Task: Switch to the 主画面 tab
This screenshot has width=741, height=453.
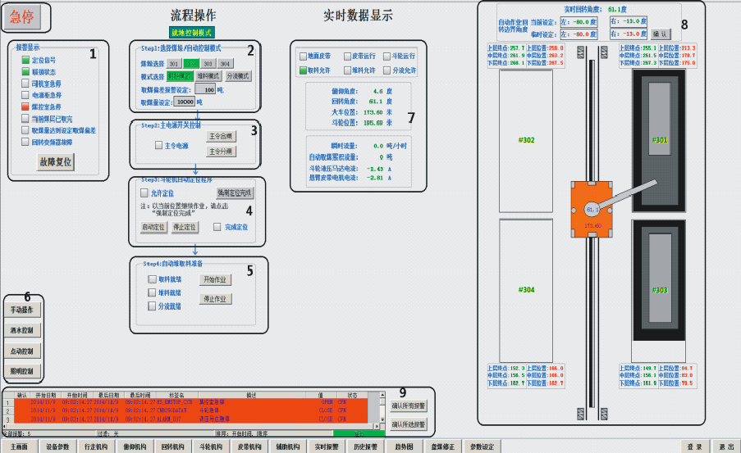Action: coord(20,446)
